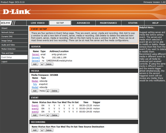Expand the Server section dropdown
The height and width of the screenshot is (133, 166).
coord(41,64)
